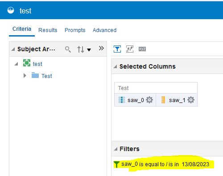Click the search magnifier in Subject Areas
223x176 pixels.
[x=68, y=49]
